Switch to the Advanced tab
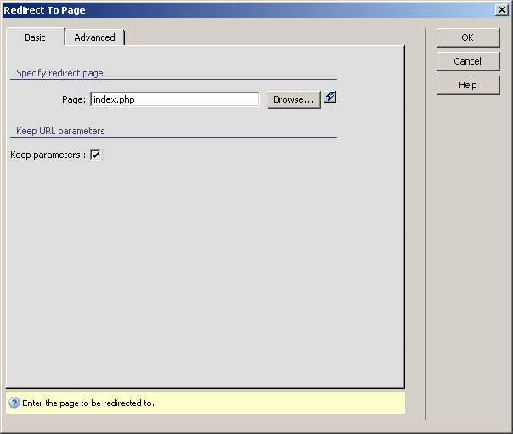The width and height of the screenshot is (513, 434). pos(94,37)
